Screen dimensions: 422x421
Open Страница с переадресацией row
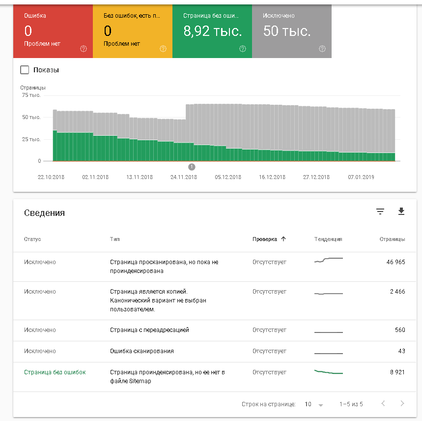click(214, 330)
